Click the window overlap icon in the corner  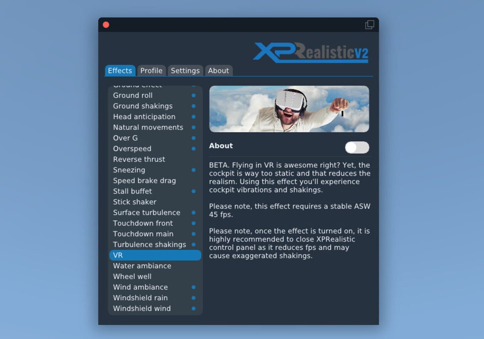[370, 24]
